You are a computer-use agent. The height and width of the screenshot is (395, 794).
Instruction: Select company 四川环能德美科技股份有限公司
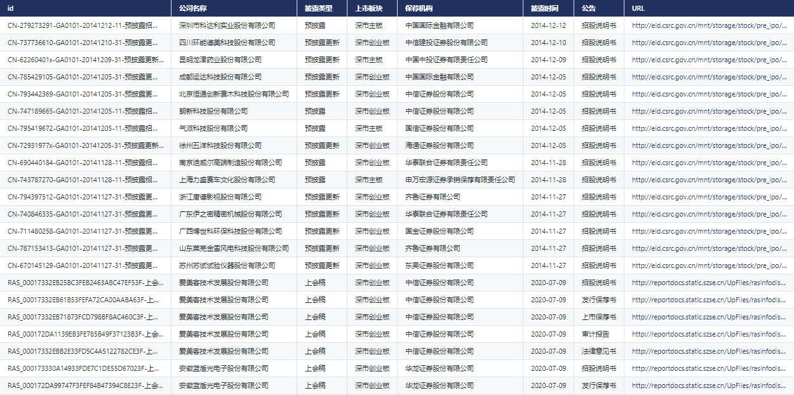[227, 43]
